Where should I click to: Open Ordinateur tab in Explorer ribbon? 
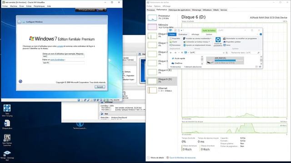coord(183,34)
